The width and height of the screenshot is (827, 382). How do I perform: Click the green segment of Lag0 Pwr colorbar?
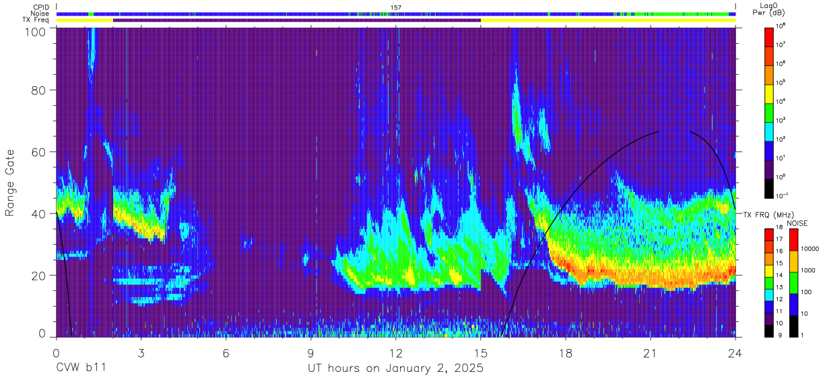click(x=770, y=112)
